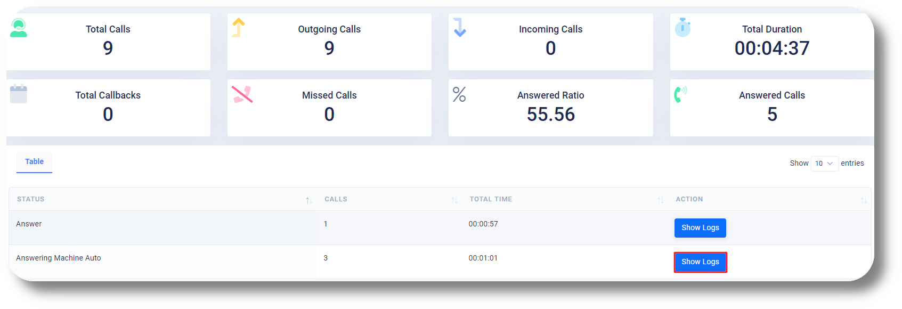Click the Outgoing Calls yellow arrow icon

[239, 28]
